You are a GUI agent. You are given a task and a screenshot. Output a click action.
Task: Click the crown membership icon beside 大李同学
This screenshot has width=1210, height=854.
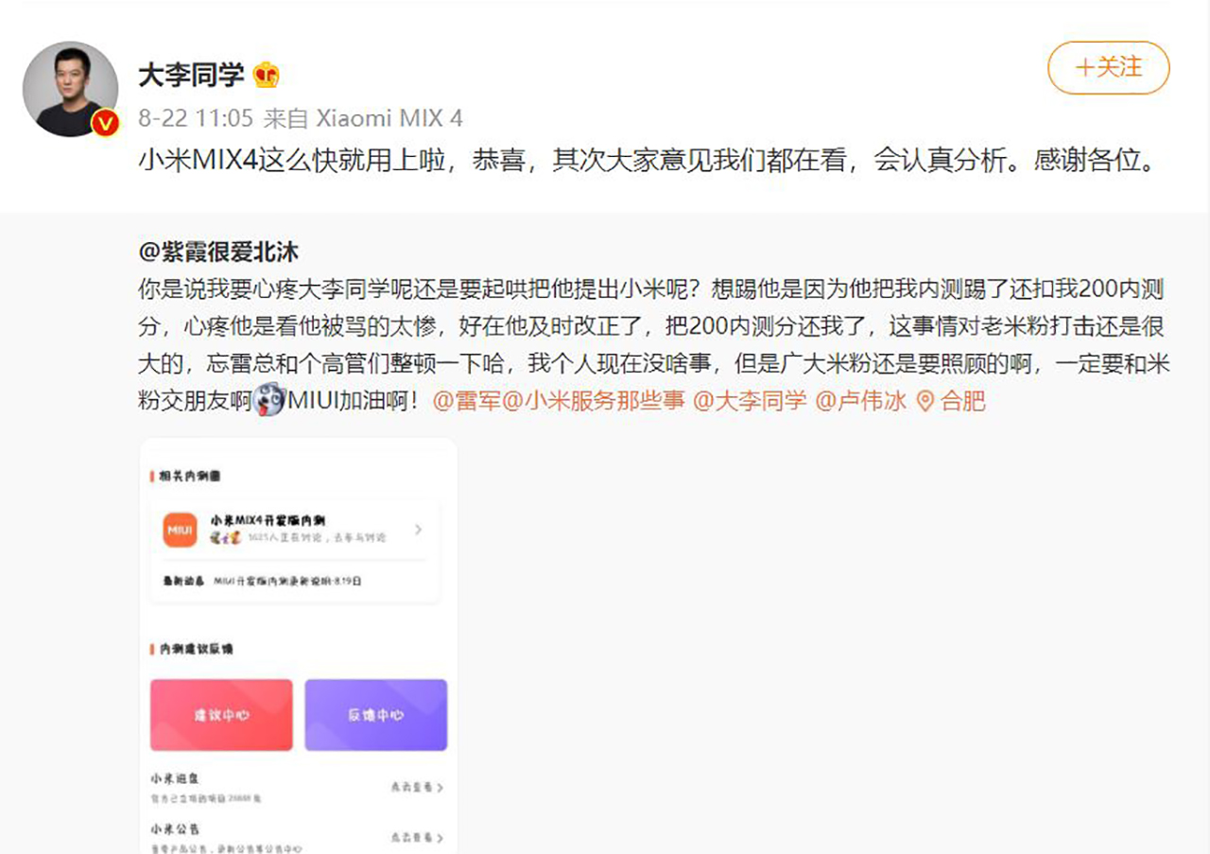[266, 75]
